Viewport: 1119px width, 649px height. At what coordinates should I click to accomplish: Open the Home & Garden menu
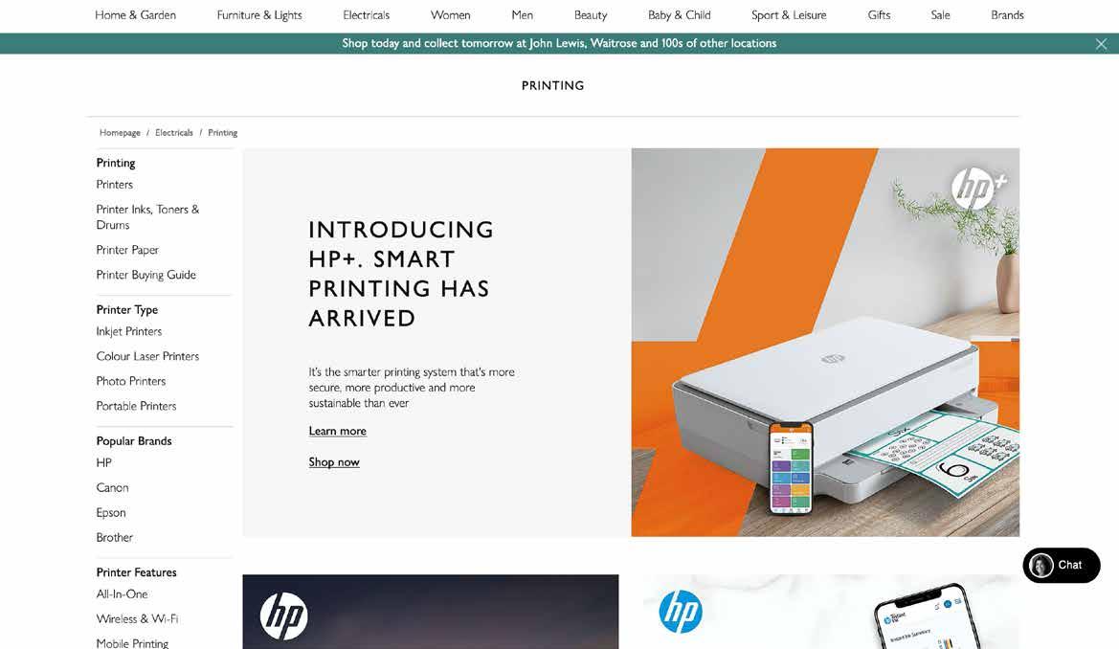pyautogui.click(x=135, y=15)
